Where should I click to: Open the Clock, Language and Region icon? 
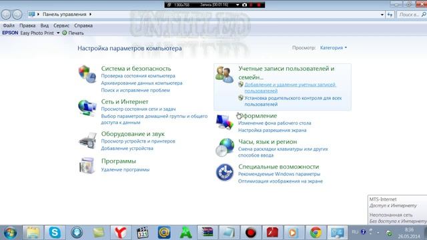[x=225, y=147]
